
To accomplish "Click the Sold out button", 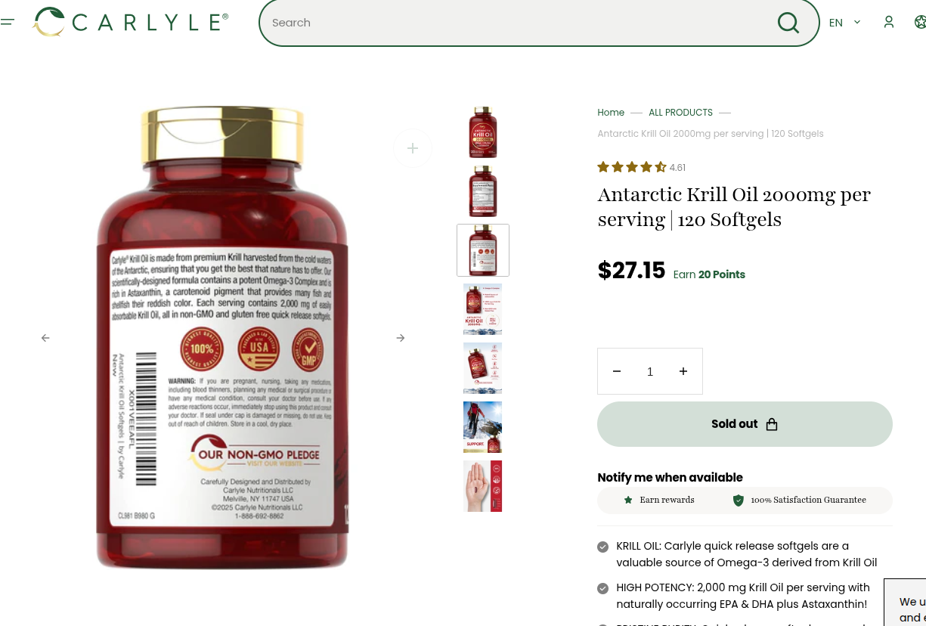I will coord(745,424).
